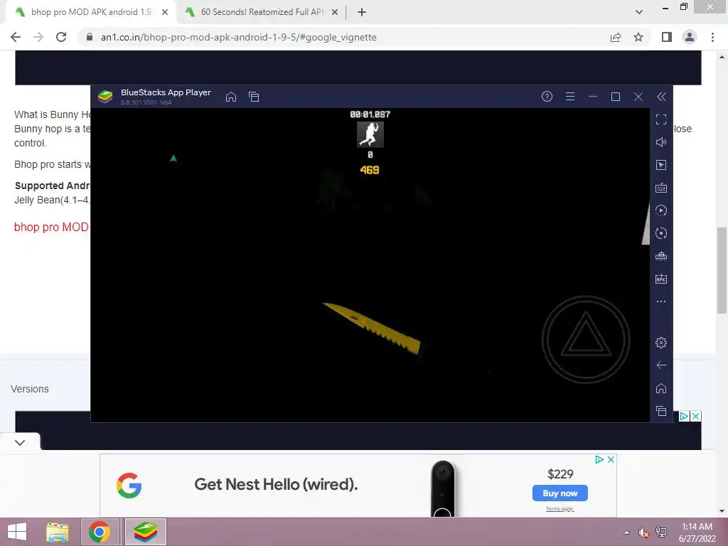This screenshot has width=728, height=546.
Task: Go forward in Chrome
Action: pos(38,37)
